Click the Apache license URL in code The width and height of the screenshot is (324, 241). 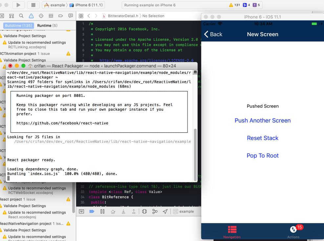click(x=146, y=60)
